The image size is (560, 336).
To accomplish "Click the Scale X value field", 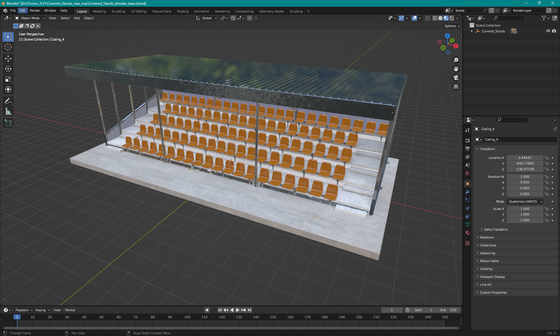I will [x=525, y=209].
